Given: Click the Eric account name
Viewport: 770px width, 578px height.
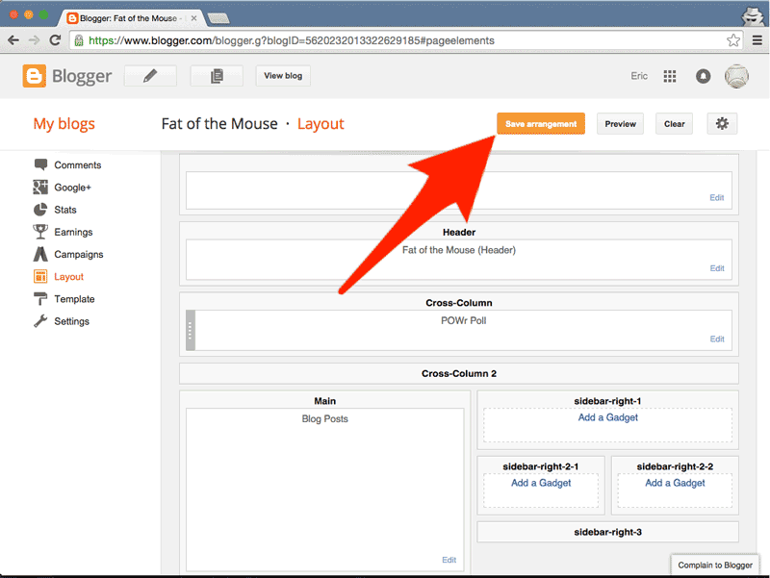Looking at the screenshot, I should [639, 76].
